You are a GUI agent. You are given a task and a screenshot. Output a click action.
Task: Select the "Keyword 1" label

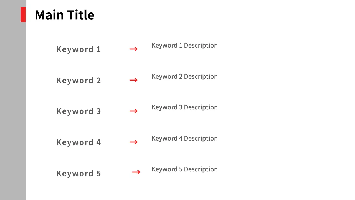point(78,49)
